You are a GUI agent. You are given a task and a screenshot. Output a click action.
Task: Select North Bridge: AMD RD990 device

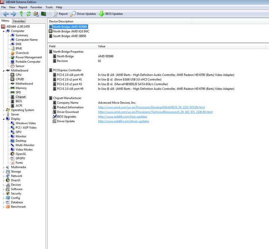[70, 27]
